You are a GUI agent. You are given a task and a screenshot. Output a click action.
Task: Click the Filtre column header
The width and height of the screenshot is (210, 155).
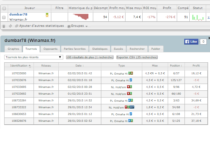(59, 8)
